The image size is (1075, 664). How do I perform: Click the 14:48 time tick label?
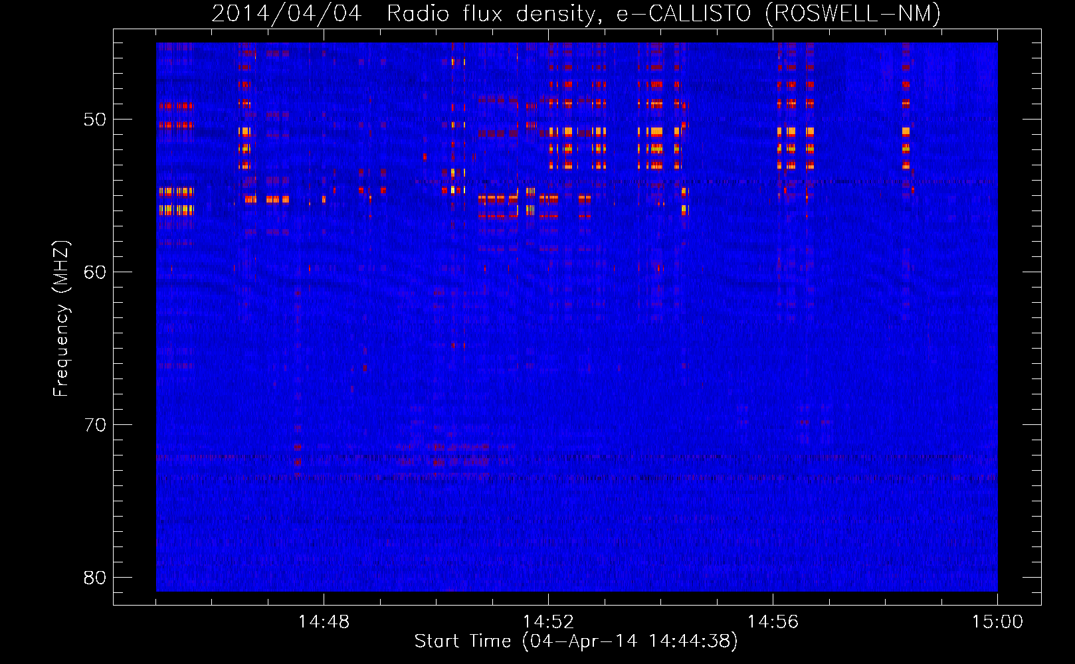324,622
